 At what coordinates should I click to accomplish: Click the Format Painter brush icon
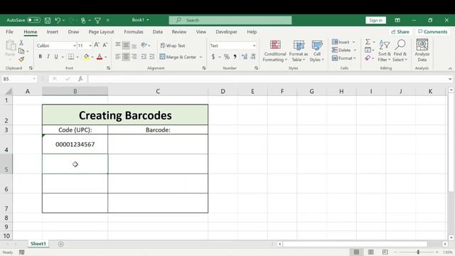[21, 60]
